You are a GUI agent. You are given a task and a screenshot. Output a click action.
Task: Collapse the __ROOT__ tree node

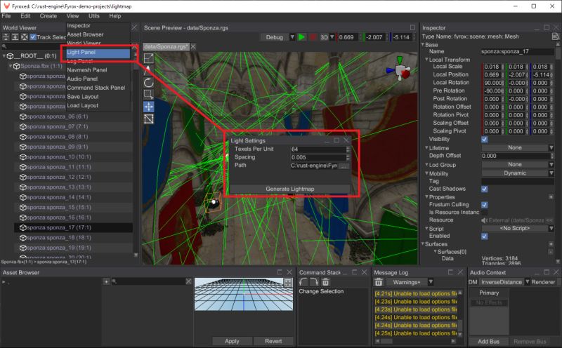coord(4,56)
